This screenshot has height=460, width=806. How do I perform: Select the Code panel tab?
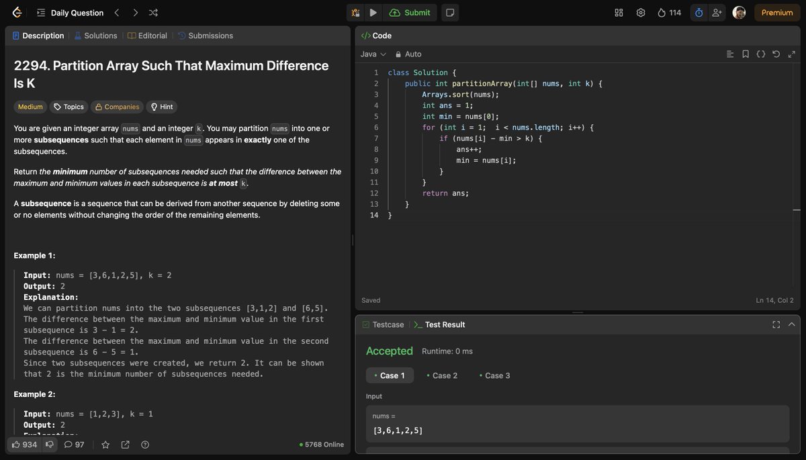(x=376, y=36)
